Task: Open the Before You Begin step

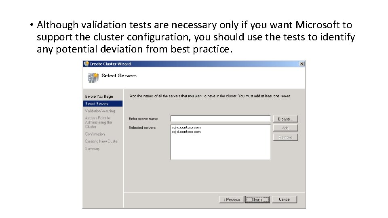Action: pos(99,96)
